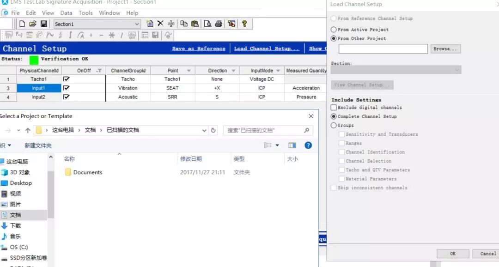Open the Edit menu

31,13
